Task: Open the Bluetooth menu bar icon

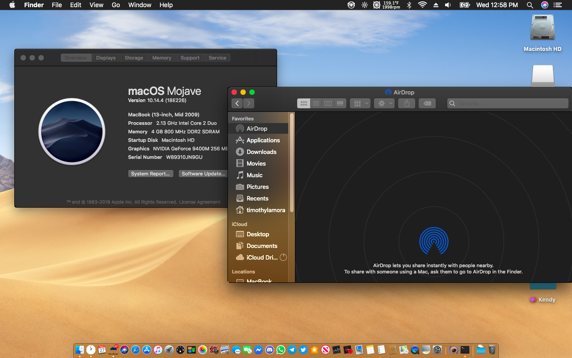Action: click(x=409, y=5)
